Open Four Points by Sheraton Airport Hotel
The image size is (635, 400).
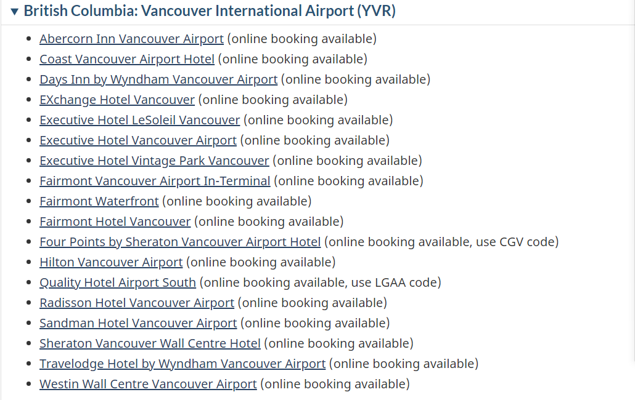click(180, 242)
